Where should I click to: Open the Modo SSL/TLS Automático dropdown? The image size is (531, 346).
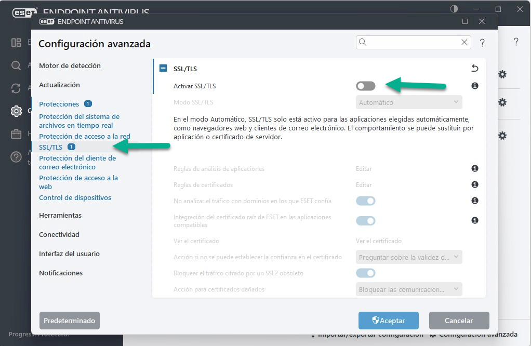[x=409, y=102]
